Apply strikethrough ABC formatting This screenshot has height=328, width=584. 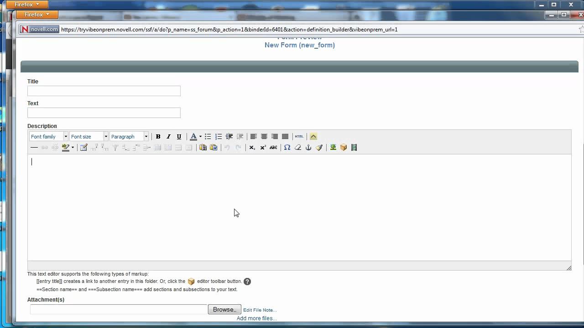[x=273, y=148]
